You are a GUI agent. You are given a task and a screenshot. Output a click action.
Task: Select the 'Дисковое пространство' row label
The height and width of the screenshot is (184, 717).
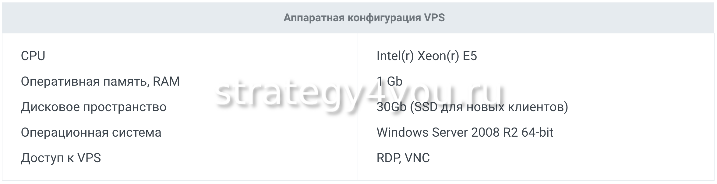(94, 107)
